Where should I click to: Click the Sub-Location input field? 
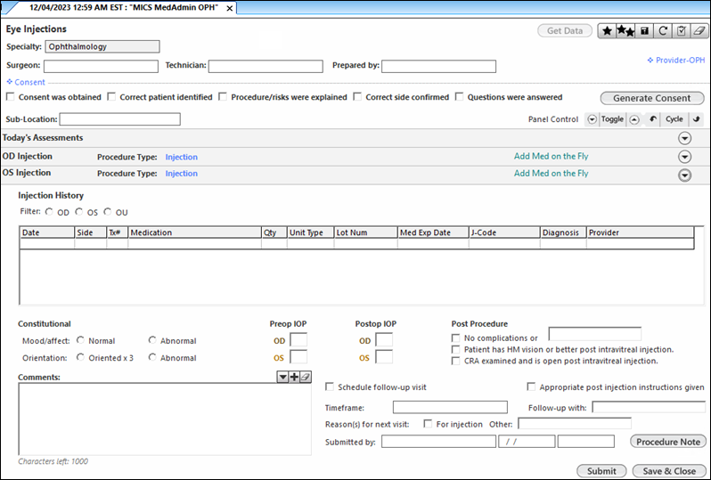coord(120,119)
